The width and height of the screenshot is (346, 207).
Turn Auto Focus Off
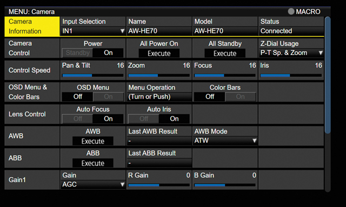click(x=77, y=119)
